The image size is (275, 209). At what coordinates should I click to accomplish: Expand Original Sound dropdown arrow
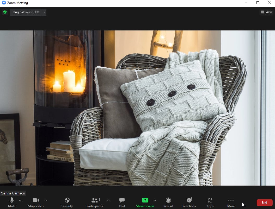[44, 12]
